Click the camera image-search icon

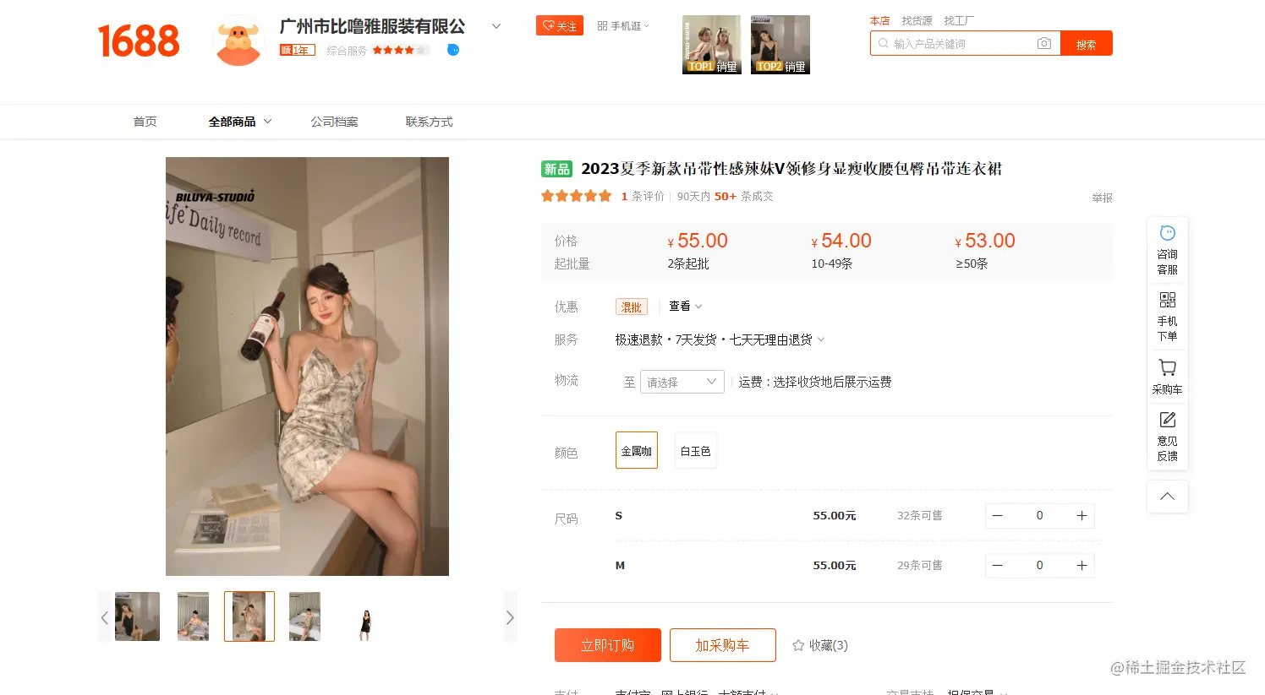pos(1044,43)
